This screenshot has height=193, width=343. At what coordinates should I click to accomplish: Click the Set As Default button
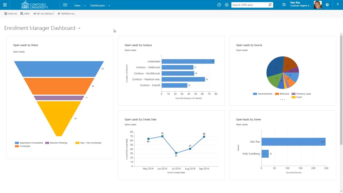click(44, 14)
